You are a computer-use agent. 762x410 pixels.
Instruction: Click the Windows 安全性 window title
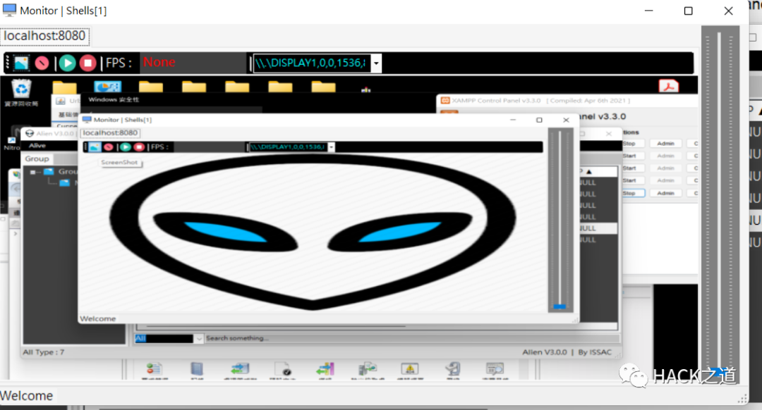pyautogui.click(x=114, y=99)
